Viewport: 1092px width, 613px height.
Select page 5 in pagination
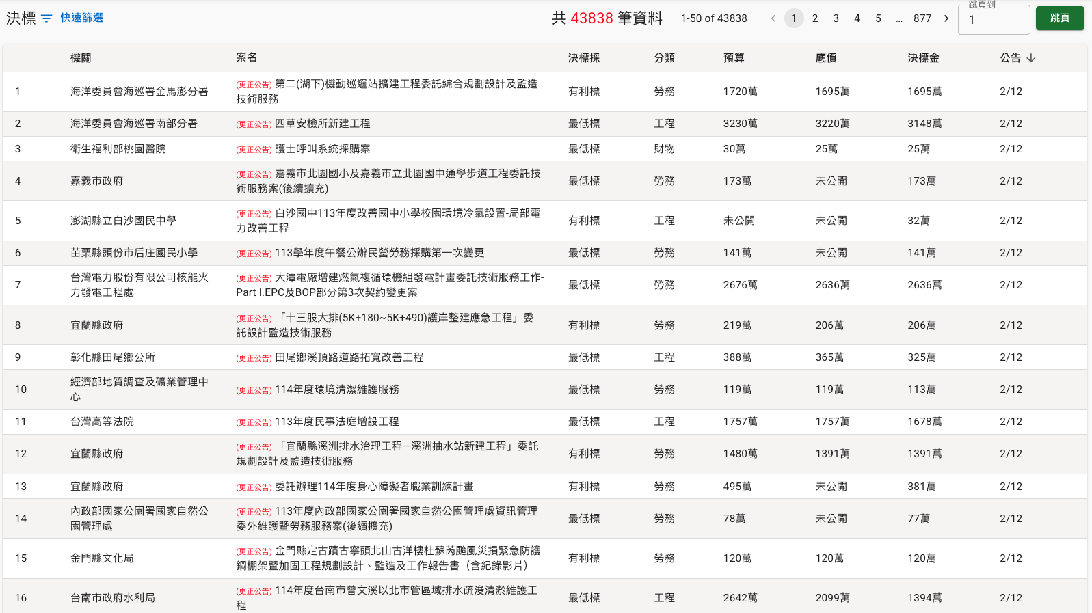click(878, 18)
